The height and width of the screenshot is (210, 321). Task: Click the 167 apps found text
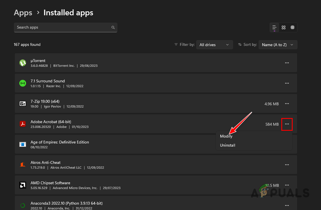click(27, 44)
